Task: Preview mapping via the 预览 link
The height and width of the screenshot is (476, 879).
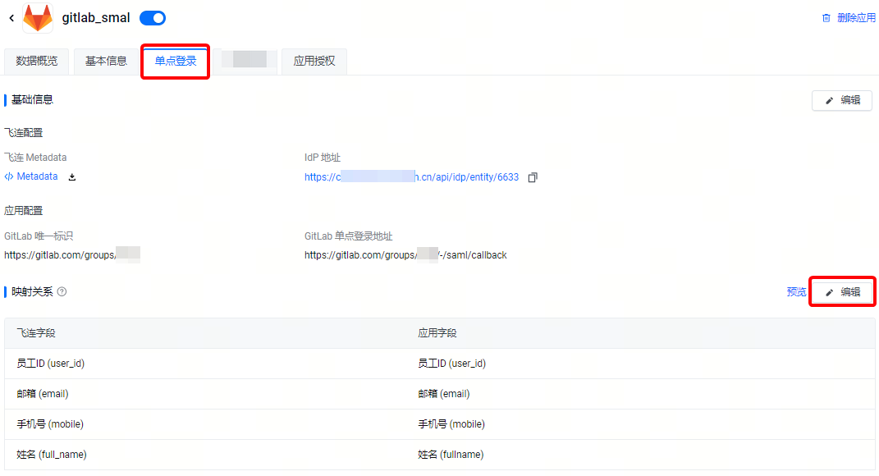Action: tap(796, 291)
